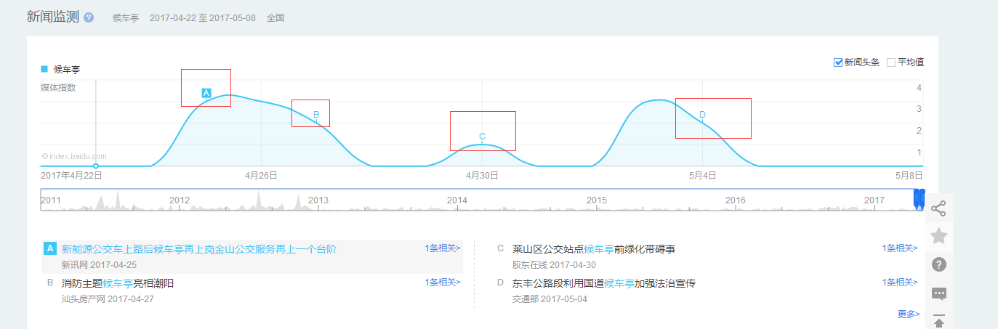
Task: Enable the 平均值 checkbox
Action: (x=891, y=62)
